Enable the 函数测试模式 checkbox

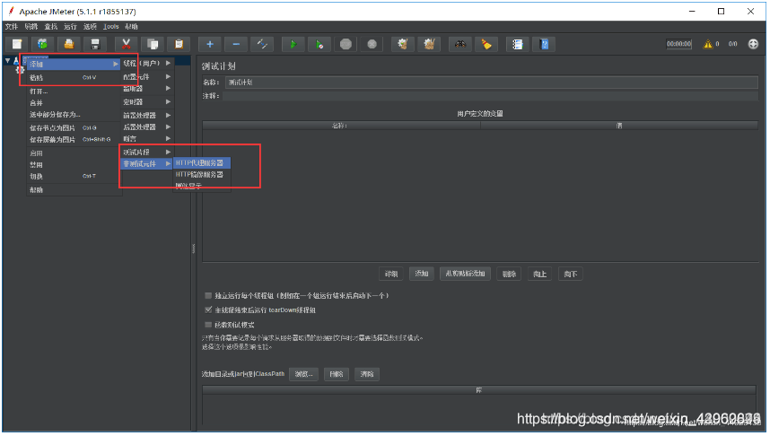[x=208, y=325]
